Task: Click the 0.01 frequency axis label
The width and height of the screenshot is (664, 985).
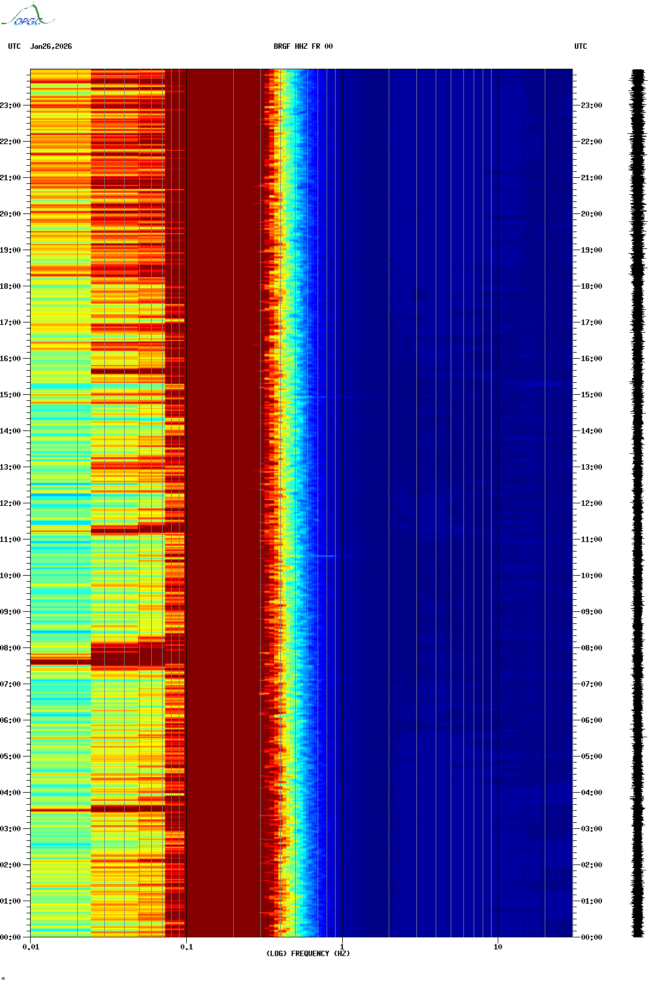Action: pos(31,947)
